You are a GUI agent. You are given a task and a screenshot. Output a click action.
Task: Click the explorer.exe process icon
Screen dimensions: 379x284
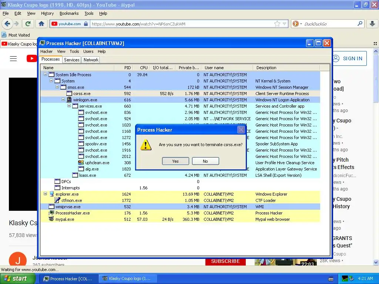(51, 194)
